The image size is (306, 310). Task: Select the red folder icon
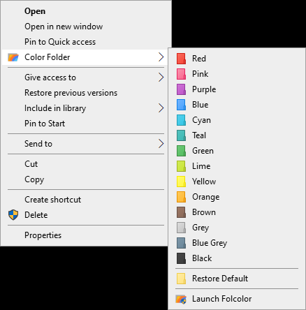pos(181,59)
